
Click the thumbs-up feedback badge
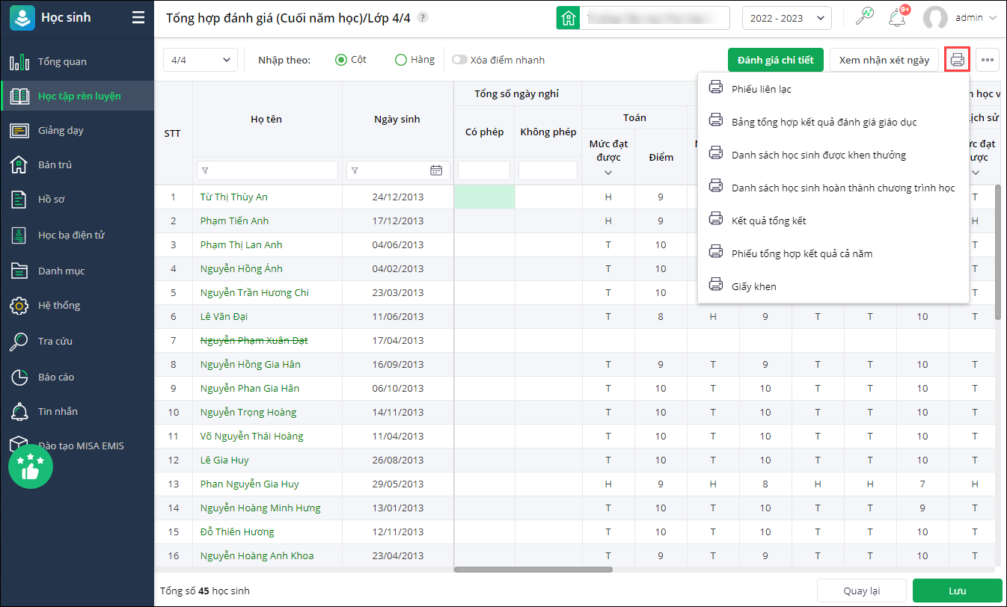(31, 466)
